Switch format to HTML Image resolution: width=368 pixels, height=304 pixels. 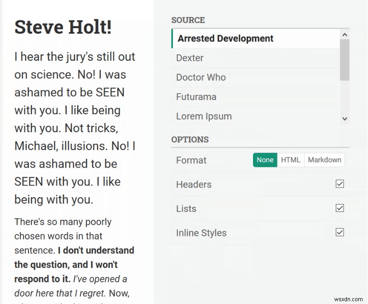point(291,160)
